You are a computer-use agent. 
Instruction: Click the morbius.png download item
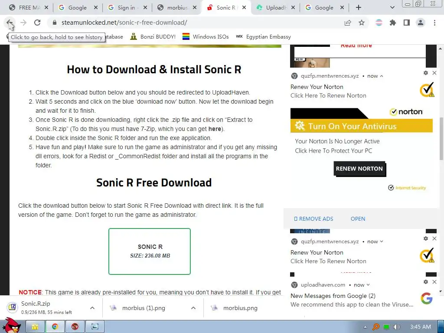click(x=241, y=308)
